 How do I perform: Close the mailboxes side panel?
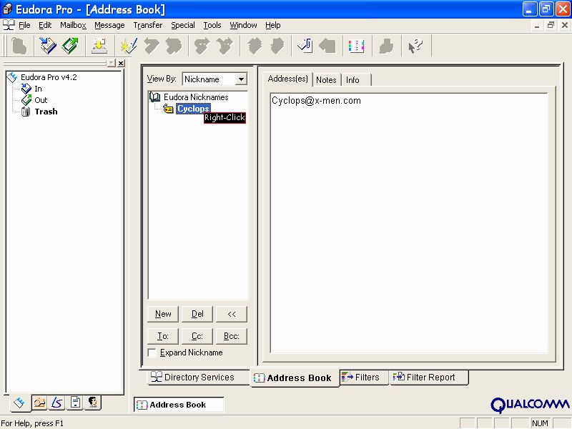pyautogui.click(x=121, y=63)
